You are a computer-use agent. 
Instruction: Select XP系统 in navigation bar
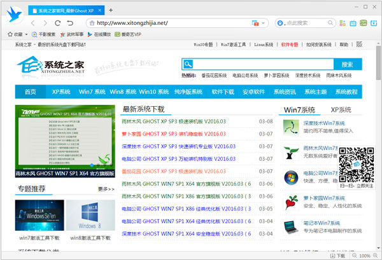click(x=61, y=92)
